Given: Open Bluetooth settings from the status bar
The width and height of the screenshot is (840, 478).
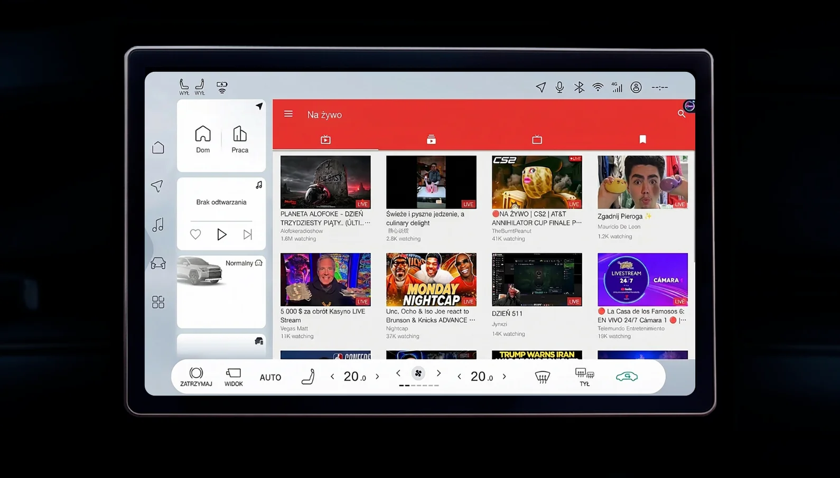Looking at the screenshot, I should [579, 87].
